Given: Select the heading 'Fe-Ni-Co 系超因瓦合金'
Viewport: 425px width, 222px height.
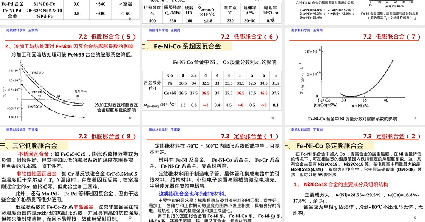Looking at the screenshot, I should pyautogui.click(x=187, y=46).
